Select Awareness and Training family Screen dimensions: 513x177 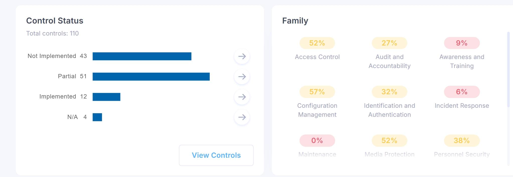click(462, 61)
